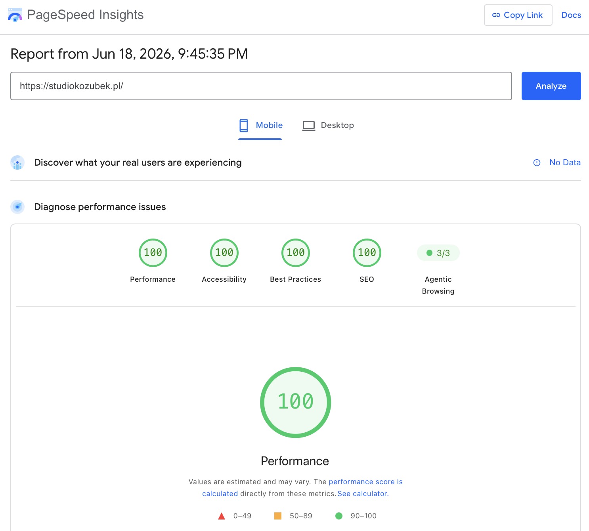Open the Docs link
Image resolution: width=589 pixels, height=531 pixels.
pos(571,15)
